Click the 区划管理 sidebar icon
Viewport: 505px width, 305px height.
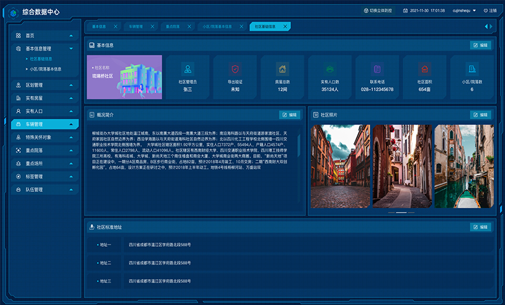tap(18, 85)
